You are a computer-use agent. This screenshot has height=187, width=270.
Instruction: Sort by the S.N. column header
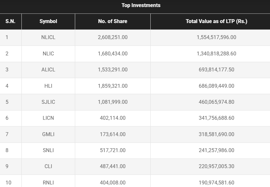click(x=11, y=21)
